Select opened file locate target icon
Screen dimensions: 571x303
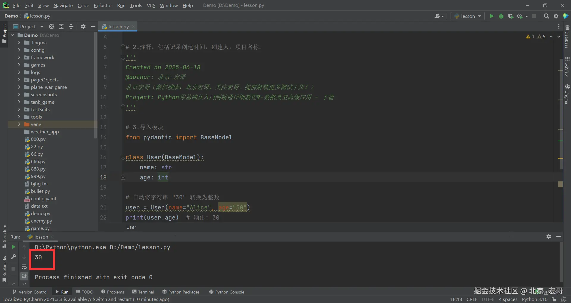[x=52, y=26]
